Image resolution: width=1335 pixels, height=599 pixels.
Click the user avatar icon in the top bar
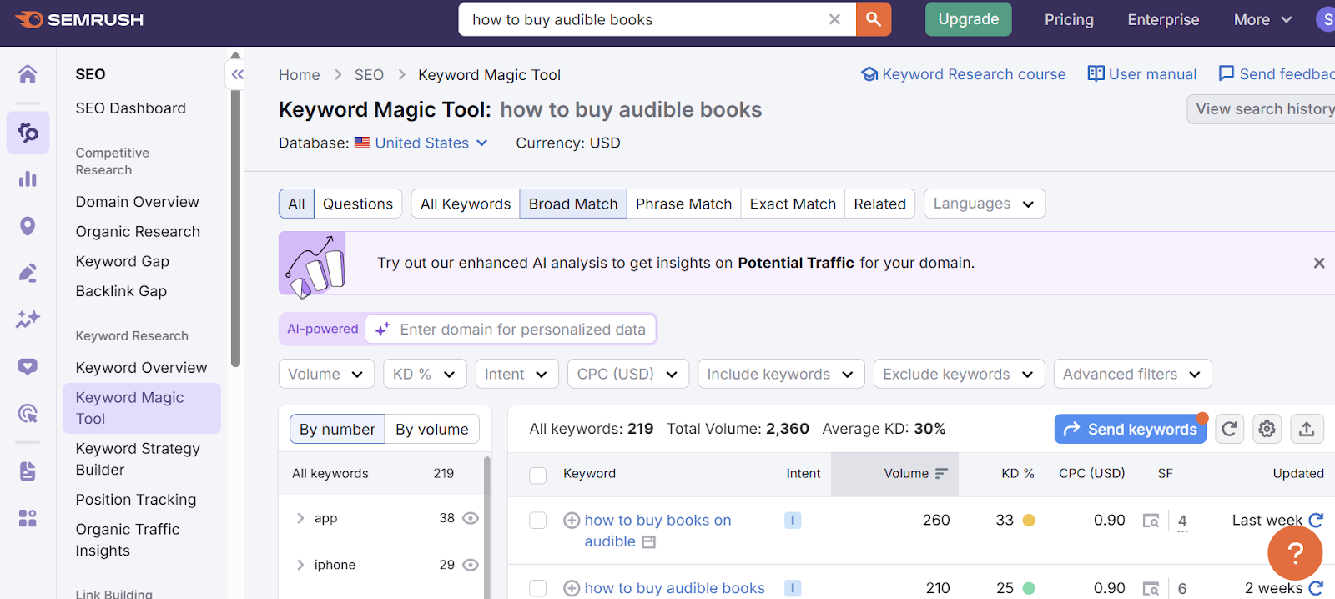pyautogui.click(x=1326, y=19)
